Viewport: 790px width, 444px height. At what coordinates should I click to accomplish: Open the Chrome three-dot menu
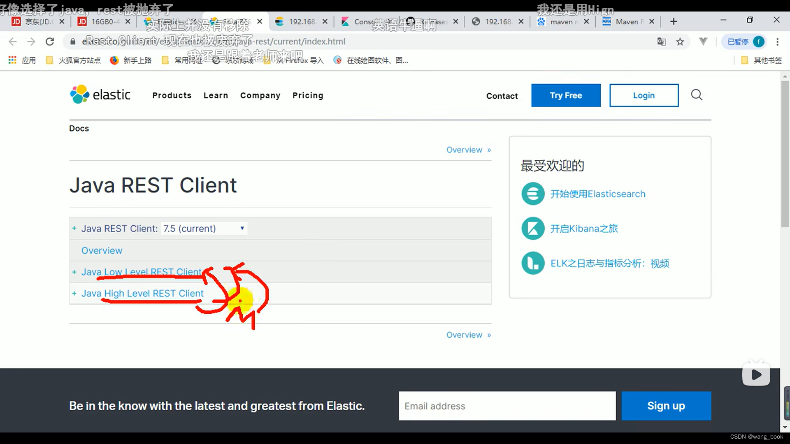coord(777,42)
